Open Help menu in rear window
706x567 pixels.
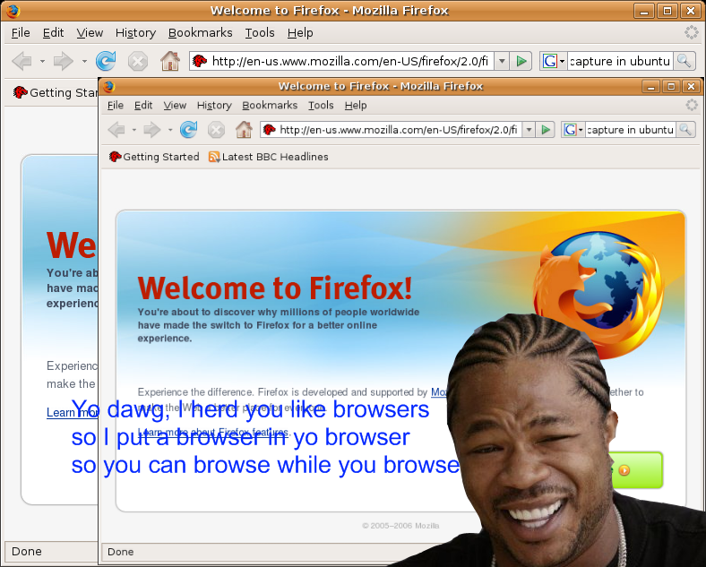pyautogui.click(x=300, y=33)
